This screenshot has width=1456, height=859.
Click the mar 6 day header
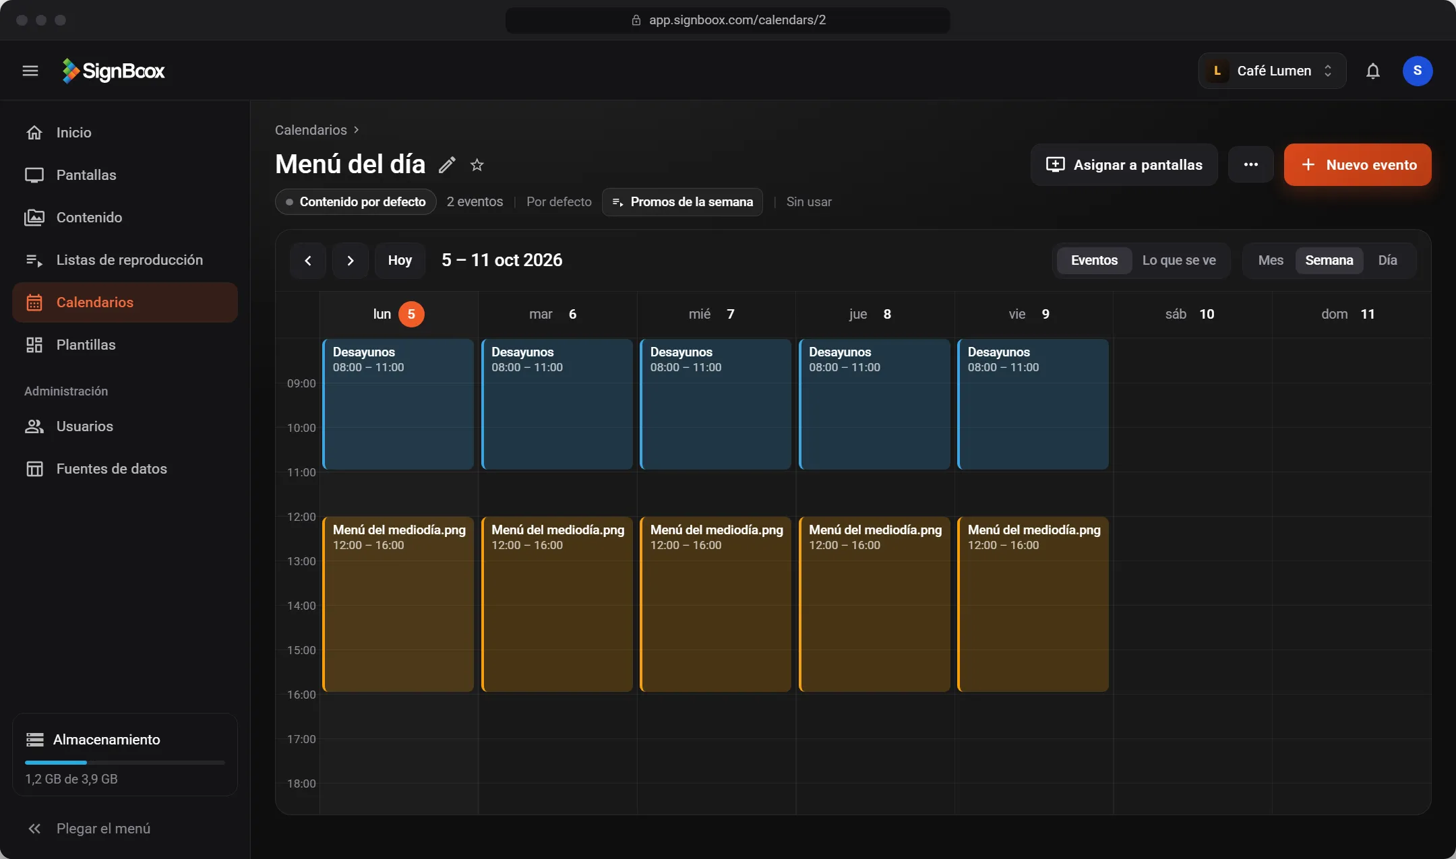coord(557,315)
